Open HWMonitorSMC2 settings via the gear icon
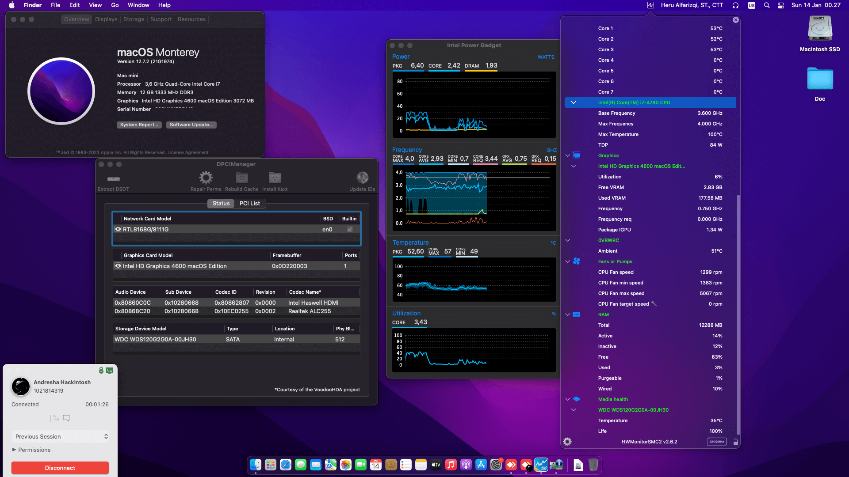Viewport: 849px width, 477px height. pos(567,441)
